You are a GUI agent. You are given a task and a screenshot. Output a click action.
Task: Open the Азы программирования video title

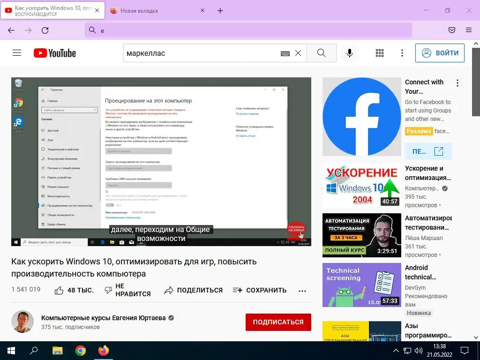click(x=428, y=330)
